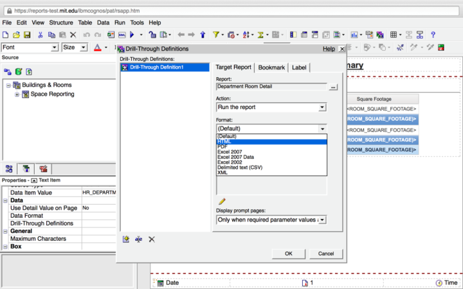This screenshot has width=463, height=289.
Task: Click the New Drill-Through Definition icon
Action: pyautogui.click(x=126, y=239)
